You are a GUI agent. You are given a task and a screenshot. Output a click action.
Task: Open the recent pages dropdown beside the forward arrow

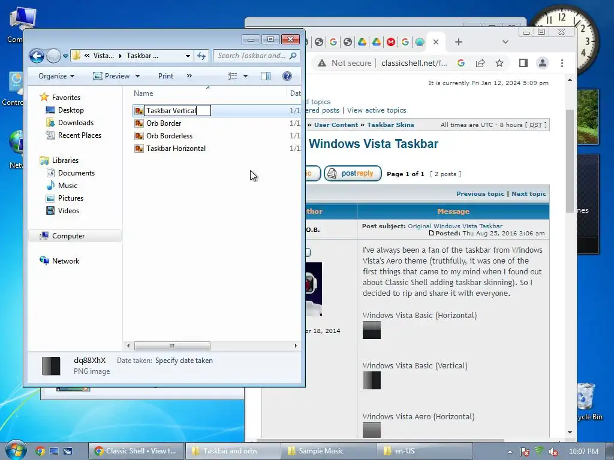pyautogui.click(x=65, y=56)
